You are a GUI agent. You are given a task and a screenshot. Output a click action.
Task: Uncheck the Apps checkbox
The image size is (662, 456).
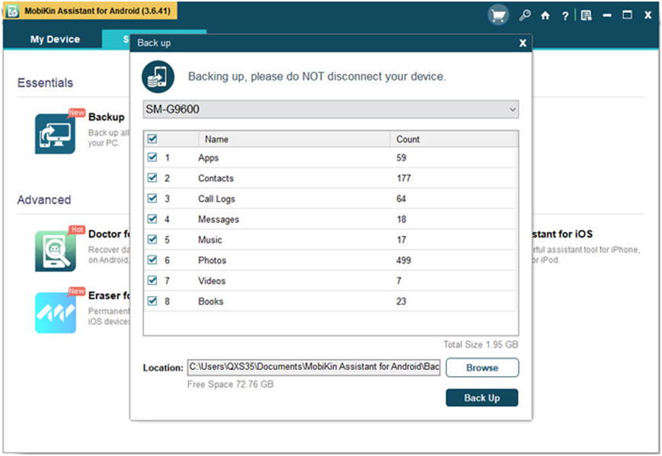pyautogui.click(x=152, y=158)
